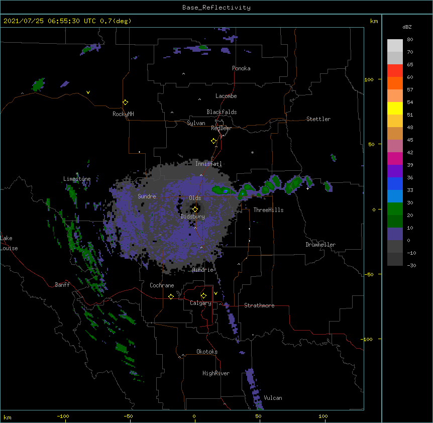Click the Airdrie city label
Screen dimensions: 433x423
point(203,270)
